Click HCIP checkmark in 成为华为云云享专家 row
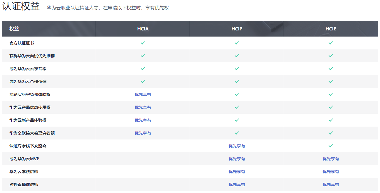The width and height of the screenshot is (380, 193). coord(237,68)
